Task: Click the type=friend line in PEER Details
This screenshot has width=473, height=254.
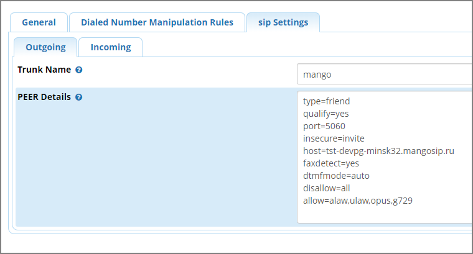Action: [x=326, y=101]
